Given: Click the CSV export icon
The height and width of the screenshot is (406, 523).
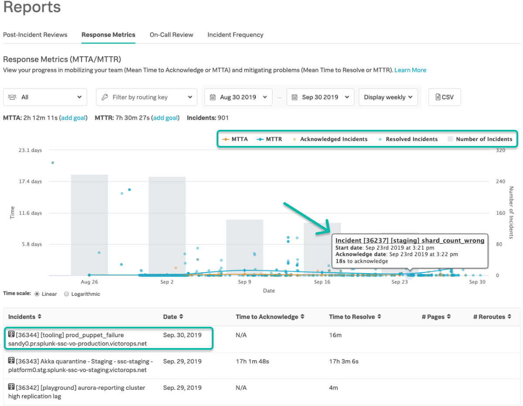Looking at the screenshot, I should coord(438,97).
